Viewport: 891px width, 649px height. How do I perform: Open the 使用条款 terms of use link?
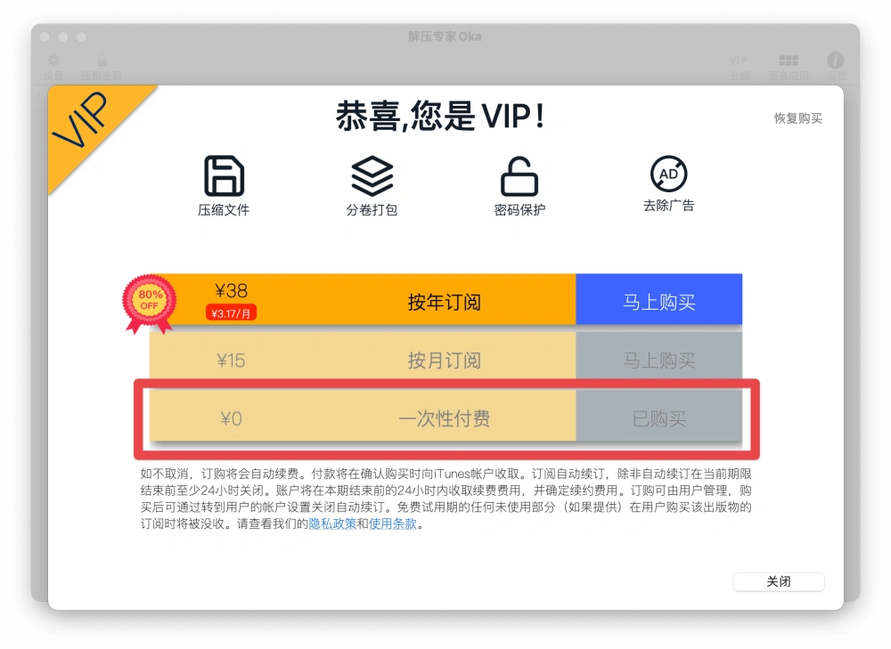tap(393, 523)
